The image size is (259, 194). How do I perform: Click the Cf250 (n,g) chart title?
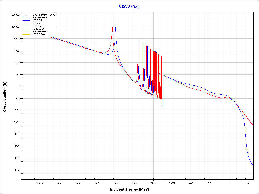129,6
